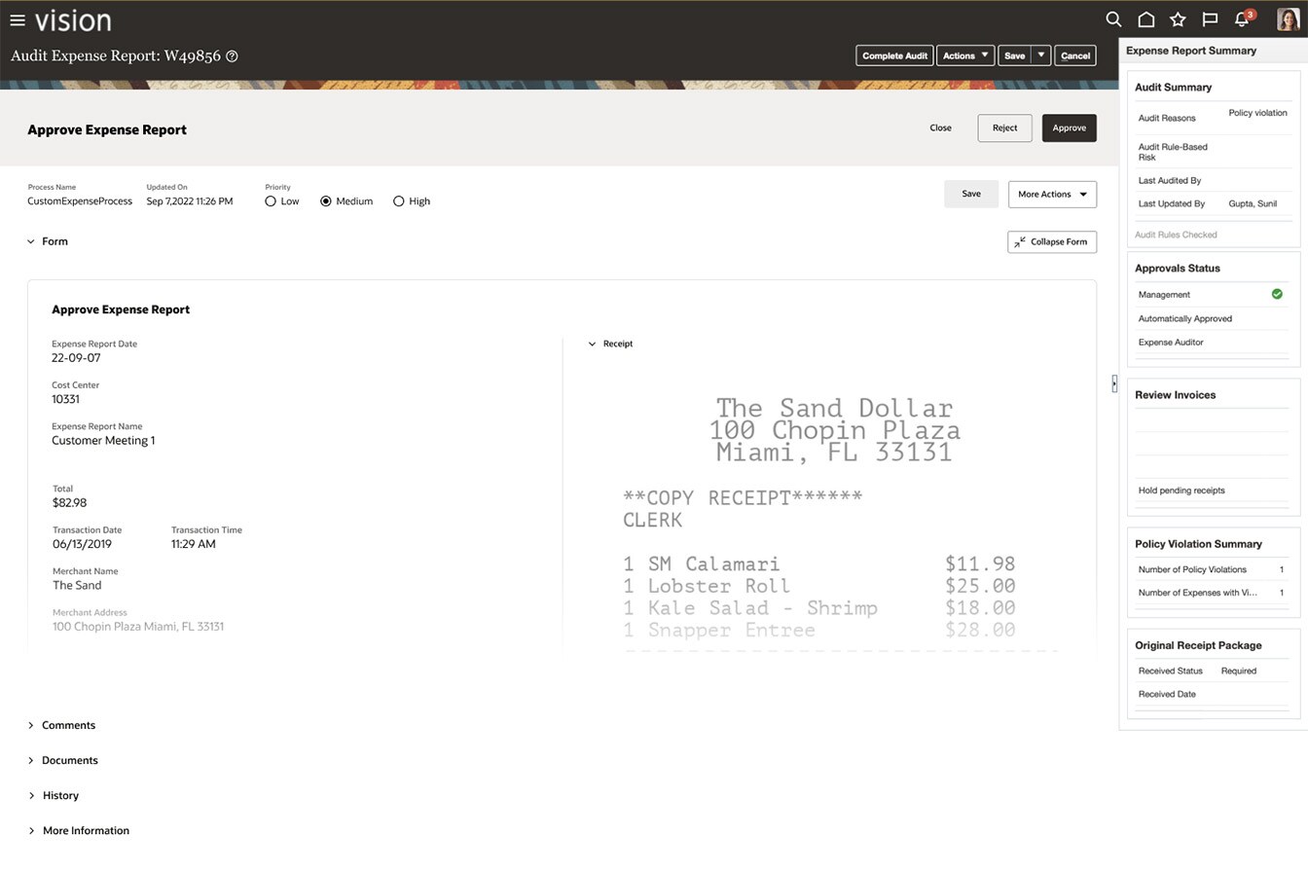Click the Cost Center value 10331
This screenshot has width=1308, height=872.
pyautogui.click(x=65, y=399)
